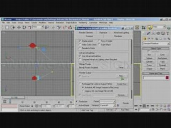Collapse the Name and Color rollout
This screenshot has height=128, width=171.
coord(156,73)
